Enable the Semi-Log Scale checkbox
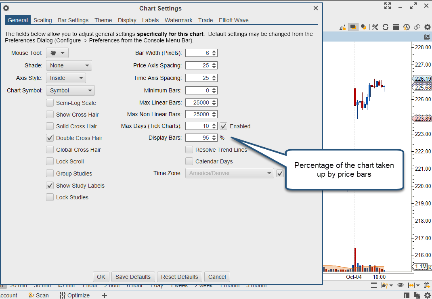The image size is (432, 299). [50, 103]
